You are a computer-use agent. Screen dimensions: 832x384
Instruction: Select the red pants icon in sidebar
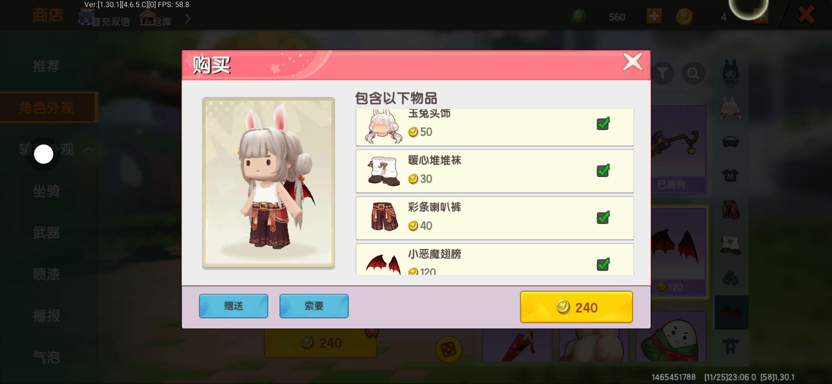point(731,210)
